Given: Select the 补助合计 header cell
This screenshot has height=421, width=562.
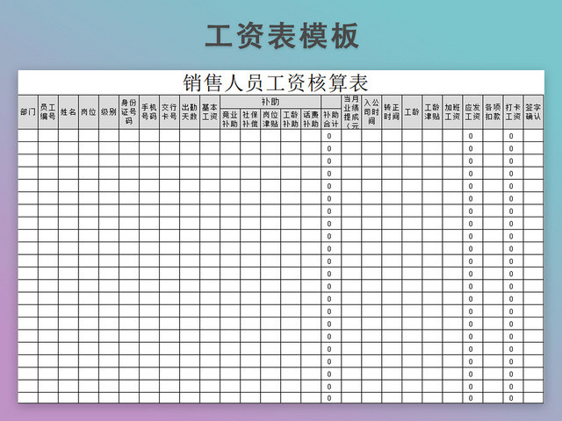Looking at the screenshot, I should [331, 119].
